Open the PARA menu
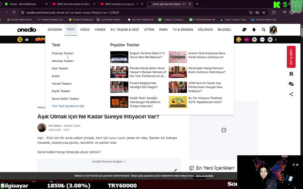The image size is (303, 189). [163, 30]
